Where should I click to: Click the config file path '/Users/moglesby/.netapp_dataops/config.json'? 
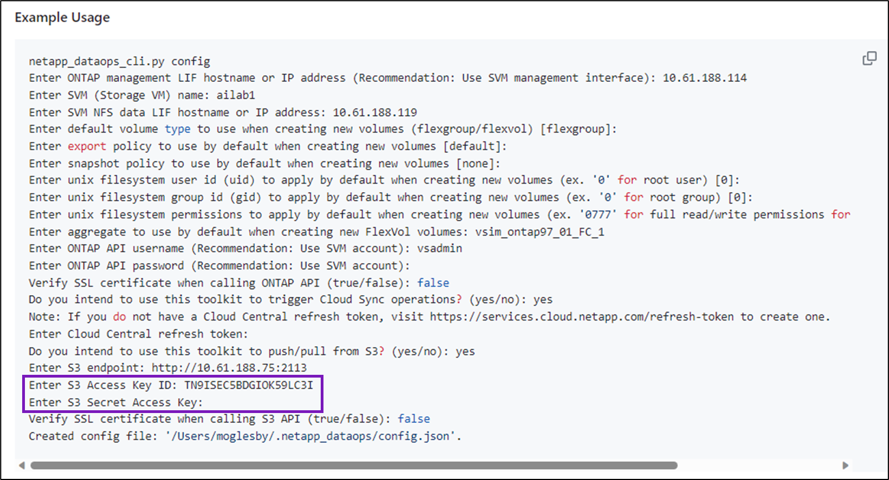[310, 436]
